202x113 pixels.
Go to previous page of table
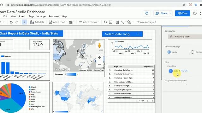point(148,101)
